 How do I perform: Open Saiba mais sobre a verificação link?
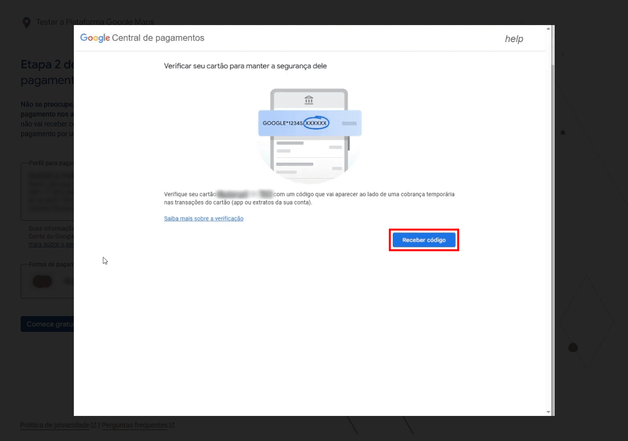tap(204, 218)
